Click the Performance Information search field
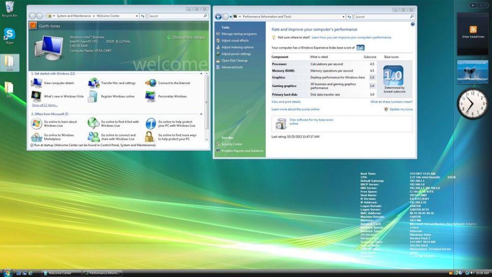 pos(384,17)
